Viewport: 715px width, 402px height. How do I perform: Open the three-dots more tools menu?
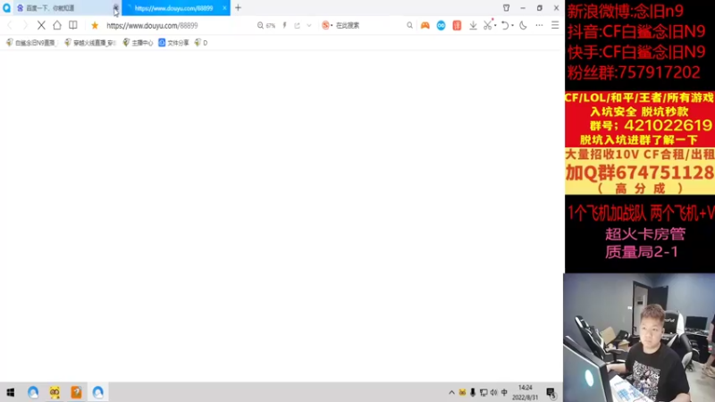coord(540,26)
